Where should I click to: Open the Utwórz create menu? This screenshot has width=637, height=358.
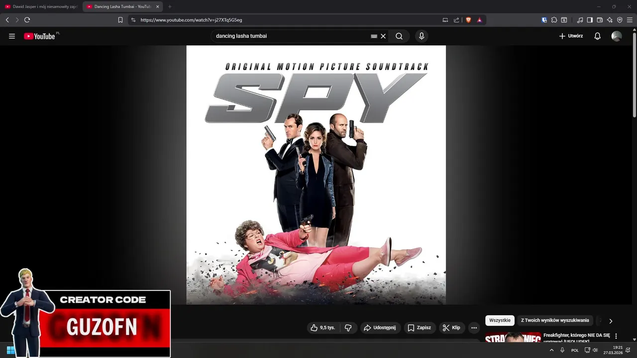571,36
